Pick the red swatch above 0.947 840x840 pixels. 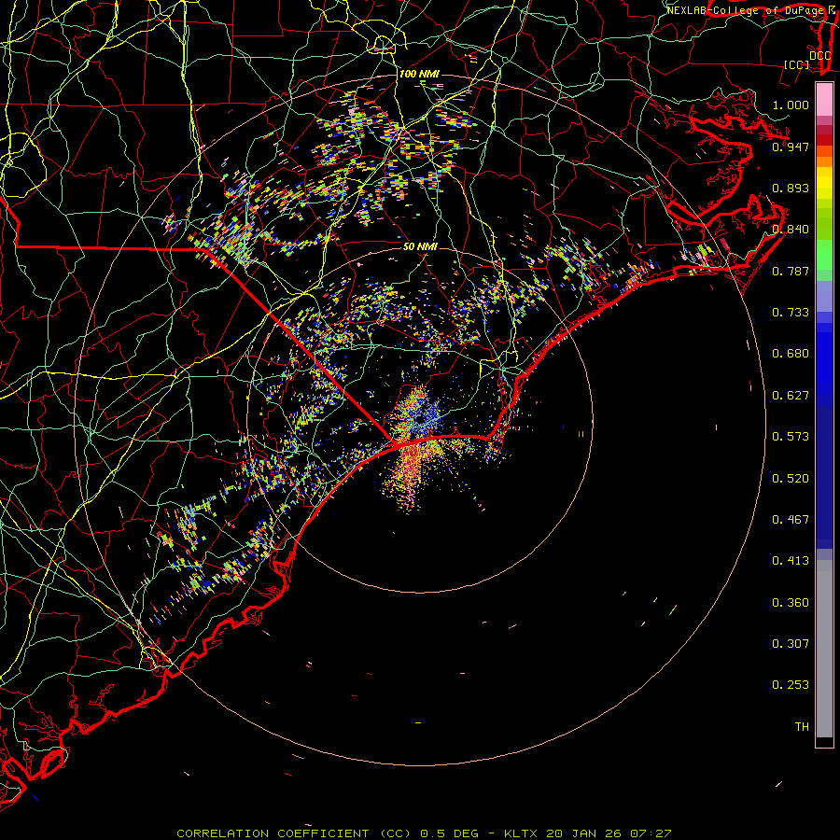pos(824,139)
